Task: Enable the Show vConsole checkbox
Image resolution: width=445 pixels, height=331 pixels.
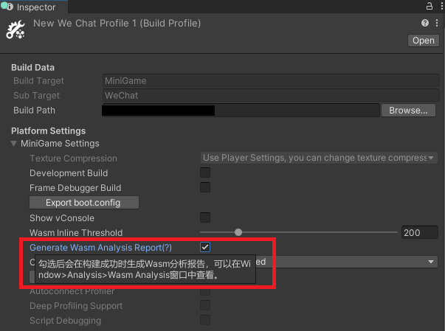Action: point(205,217)
